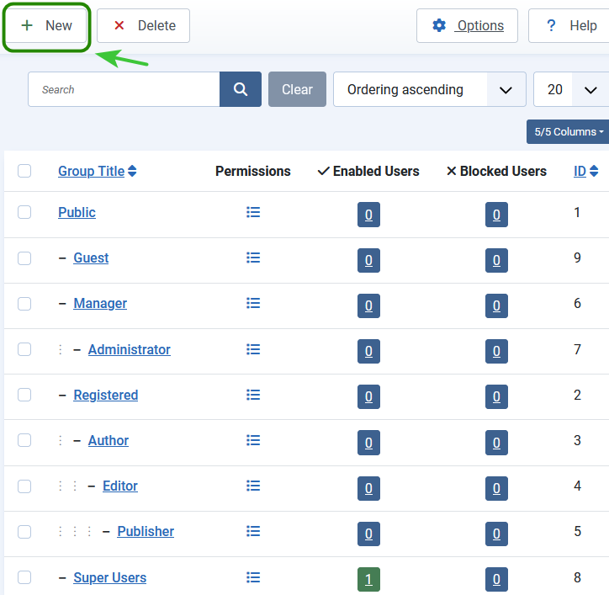
Task: Open permissions list icon for Publisher group
Action: pos(253,531)
